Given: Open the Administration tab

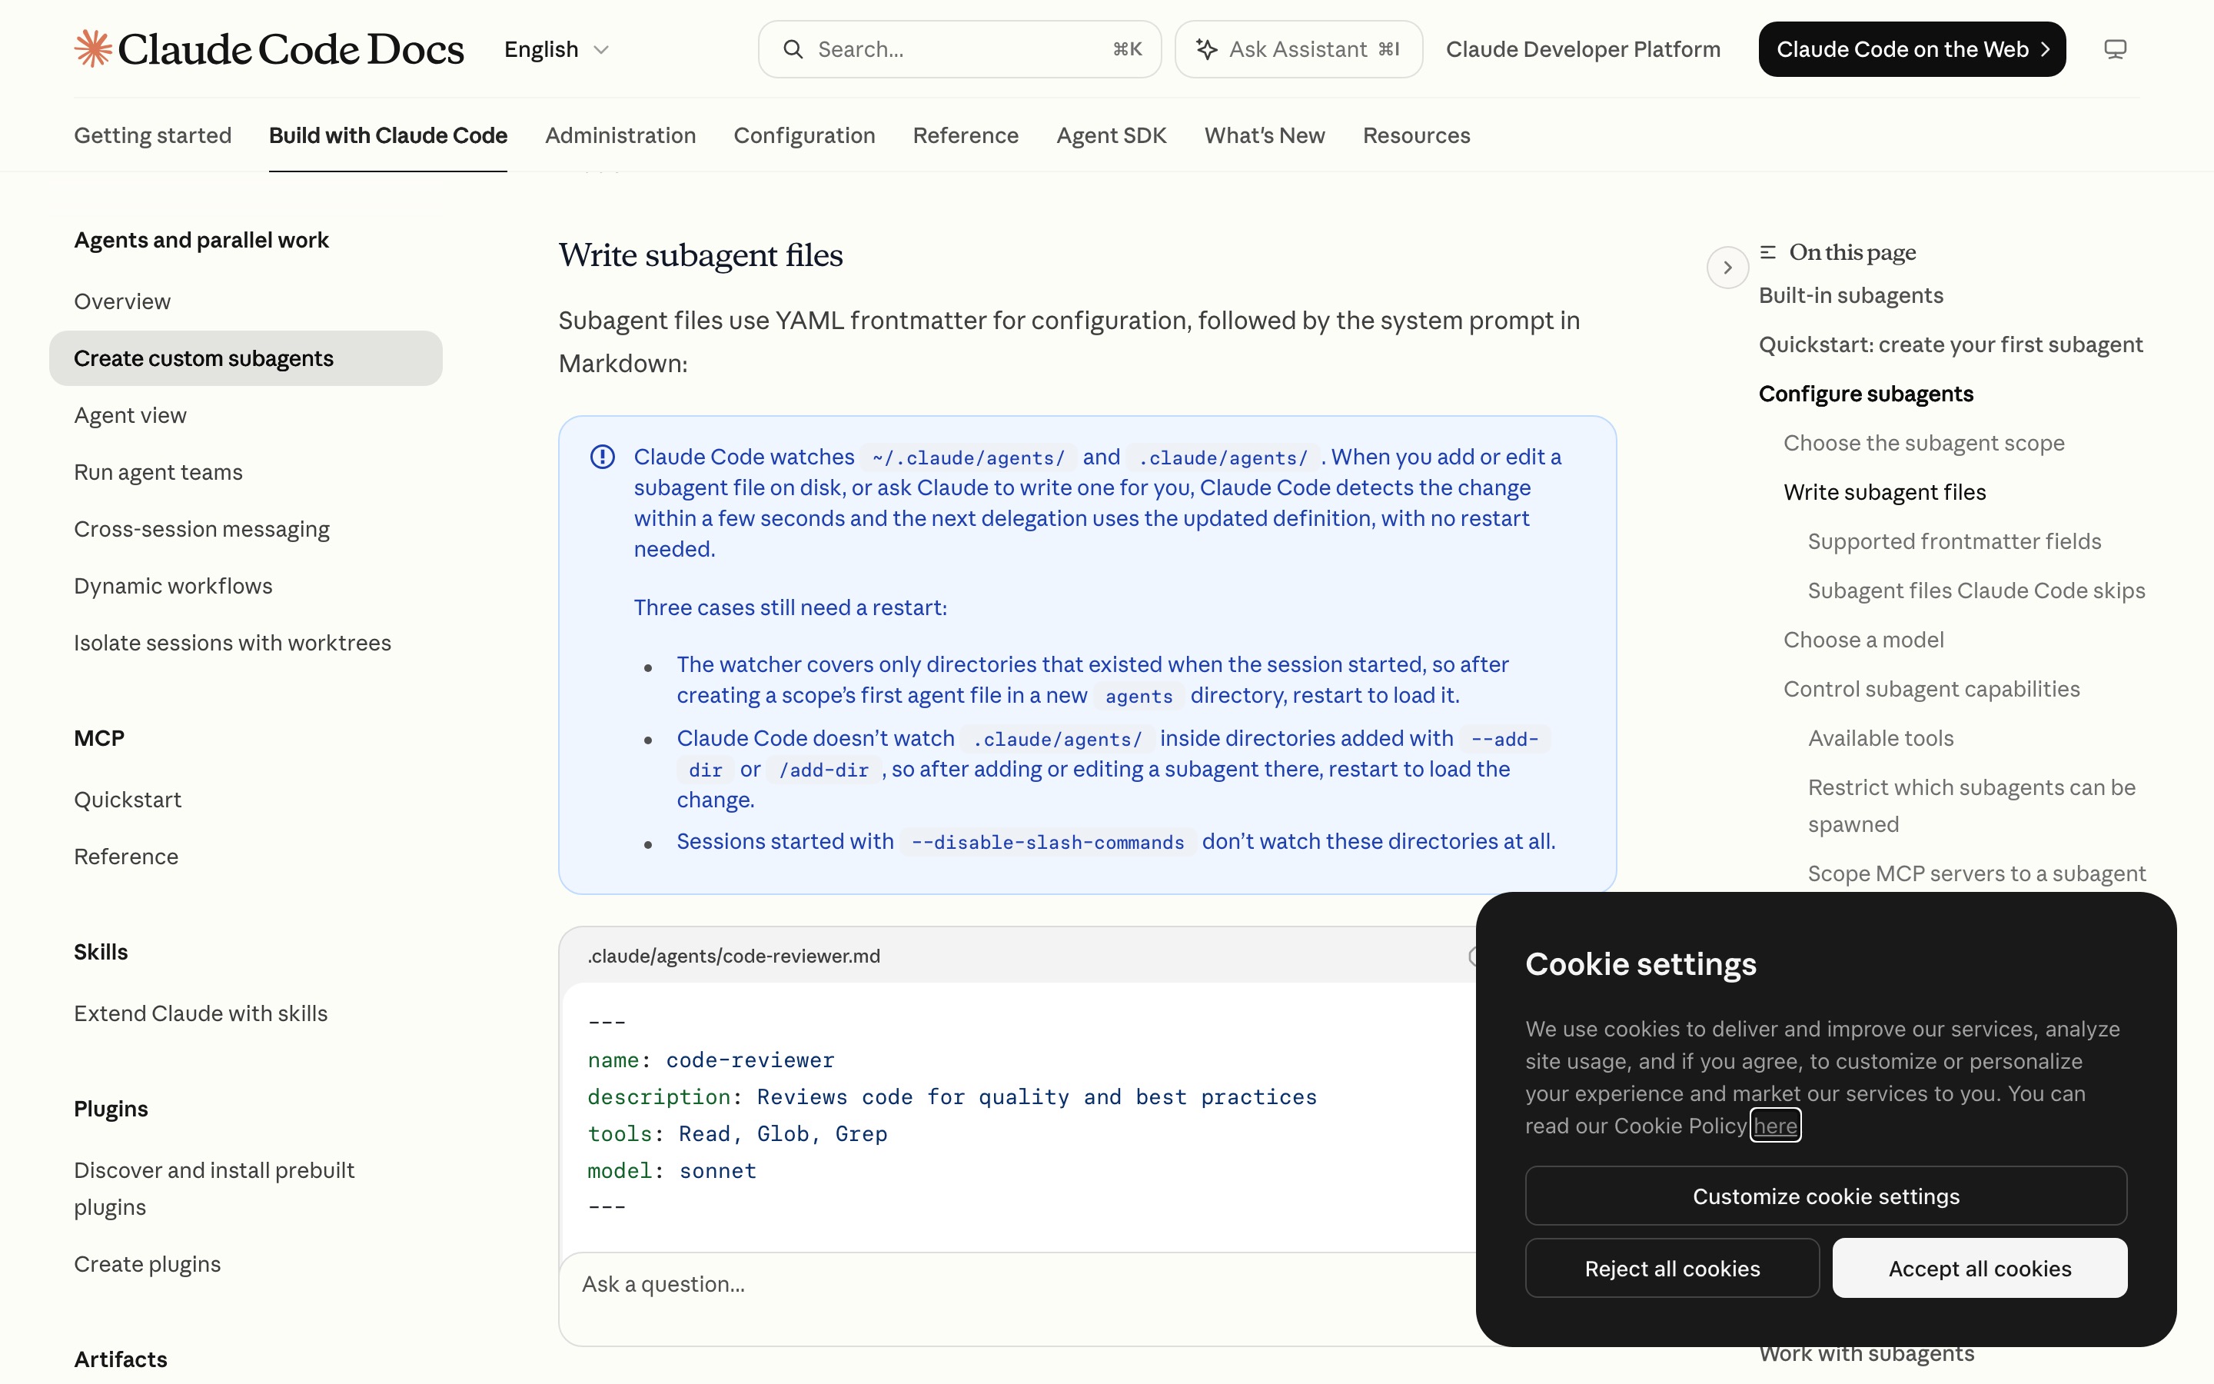Looking at the screenshot, I should [620, 135].
